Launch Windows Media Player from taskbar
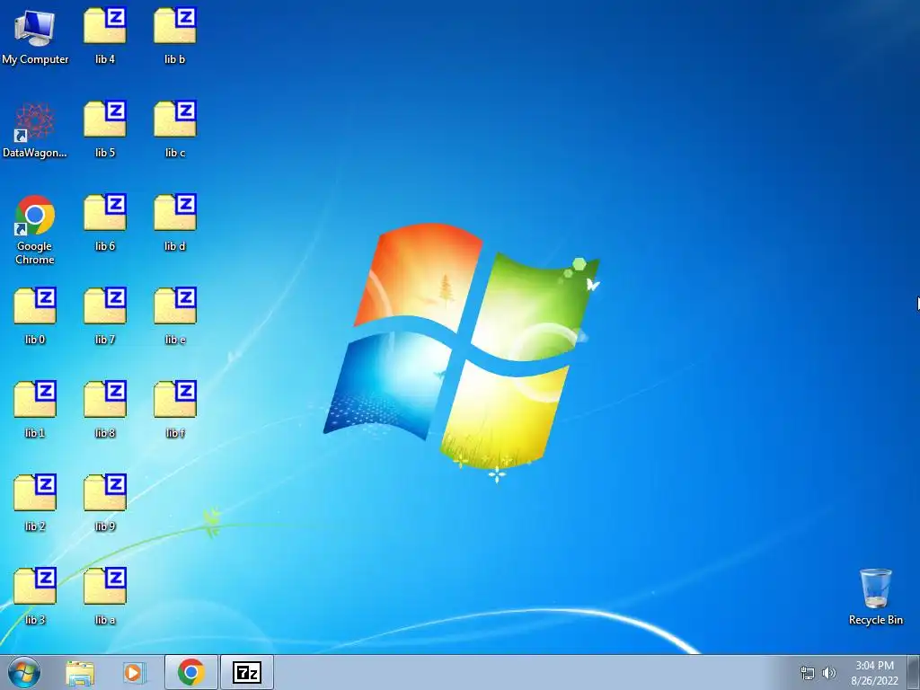 tap(134, 673)
